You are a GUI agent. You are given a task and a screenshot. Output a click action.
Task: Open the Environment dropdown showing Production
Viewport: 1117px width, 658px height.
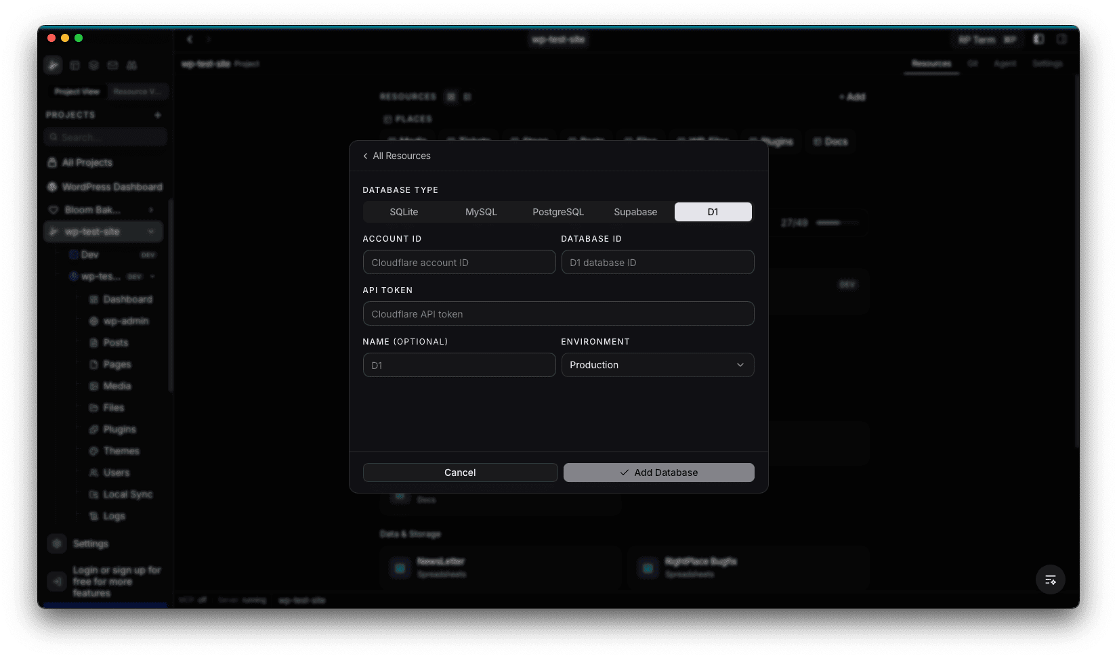point(657,364)
